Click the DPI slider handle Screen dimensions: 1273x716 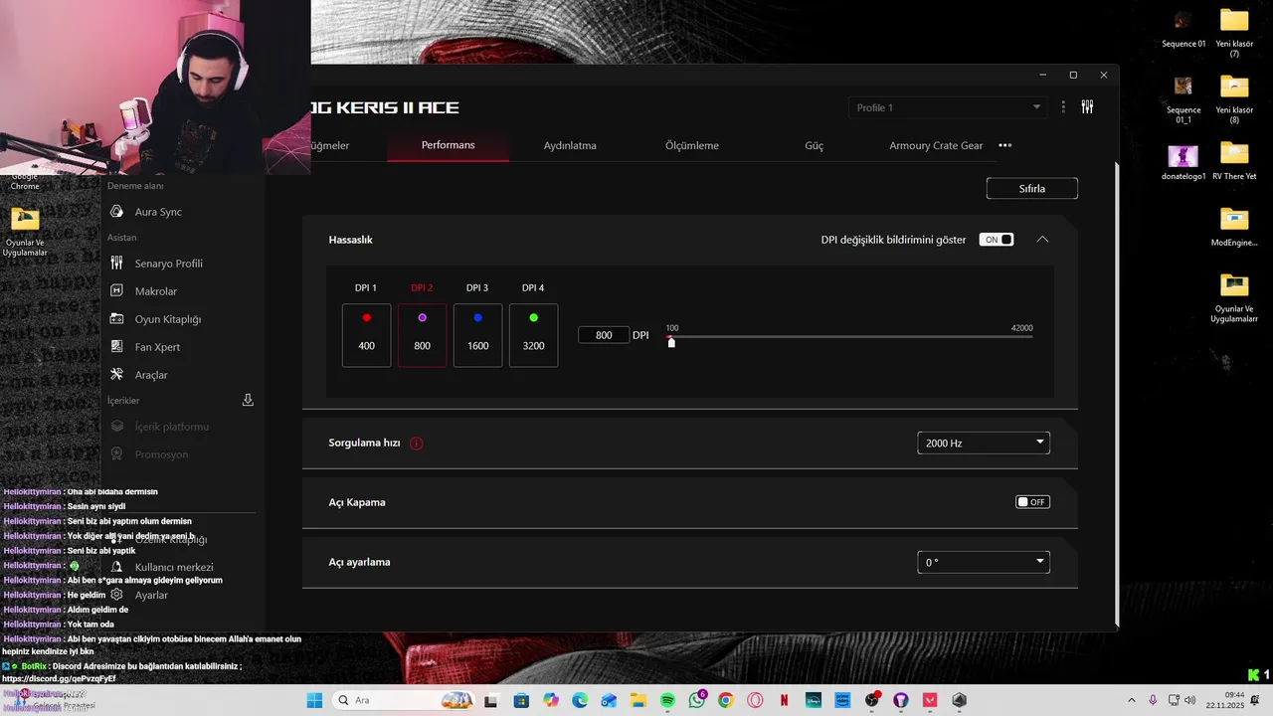pos(671,343)
